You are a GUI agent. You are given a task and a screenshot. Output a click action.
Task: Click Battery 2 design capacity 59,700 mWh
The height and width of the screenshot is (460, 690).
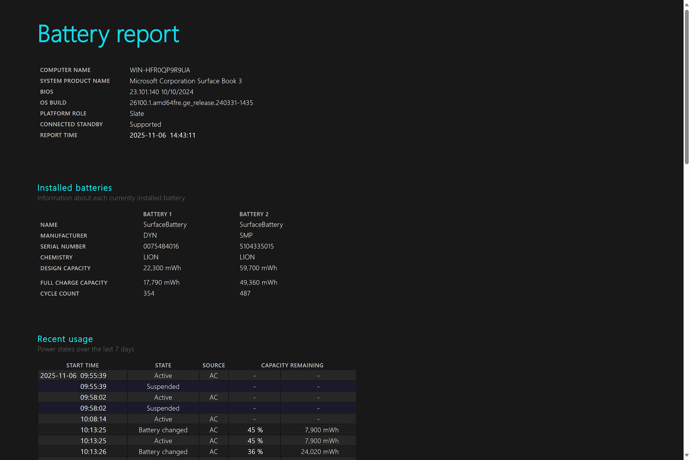click(258, 268)
